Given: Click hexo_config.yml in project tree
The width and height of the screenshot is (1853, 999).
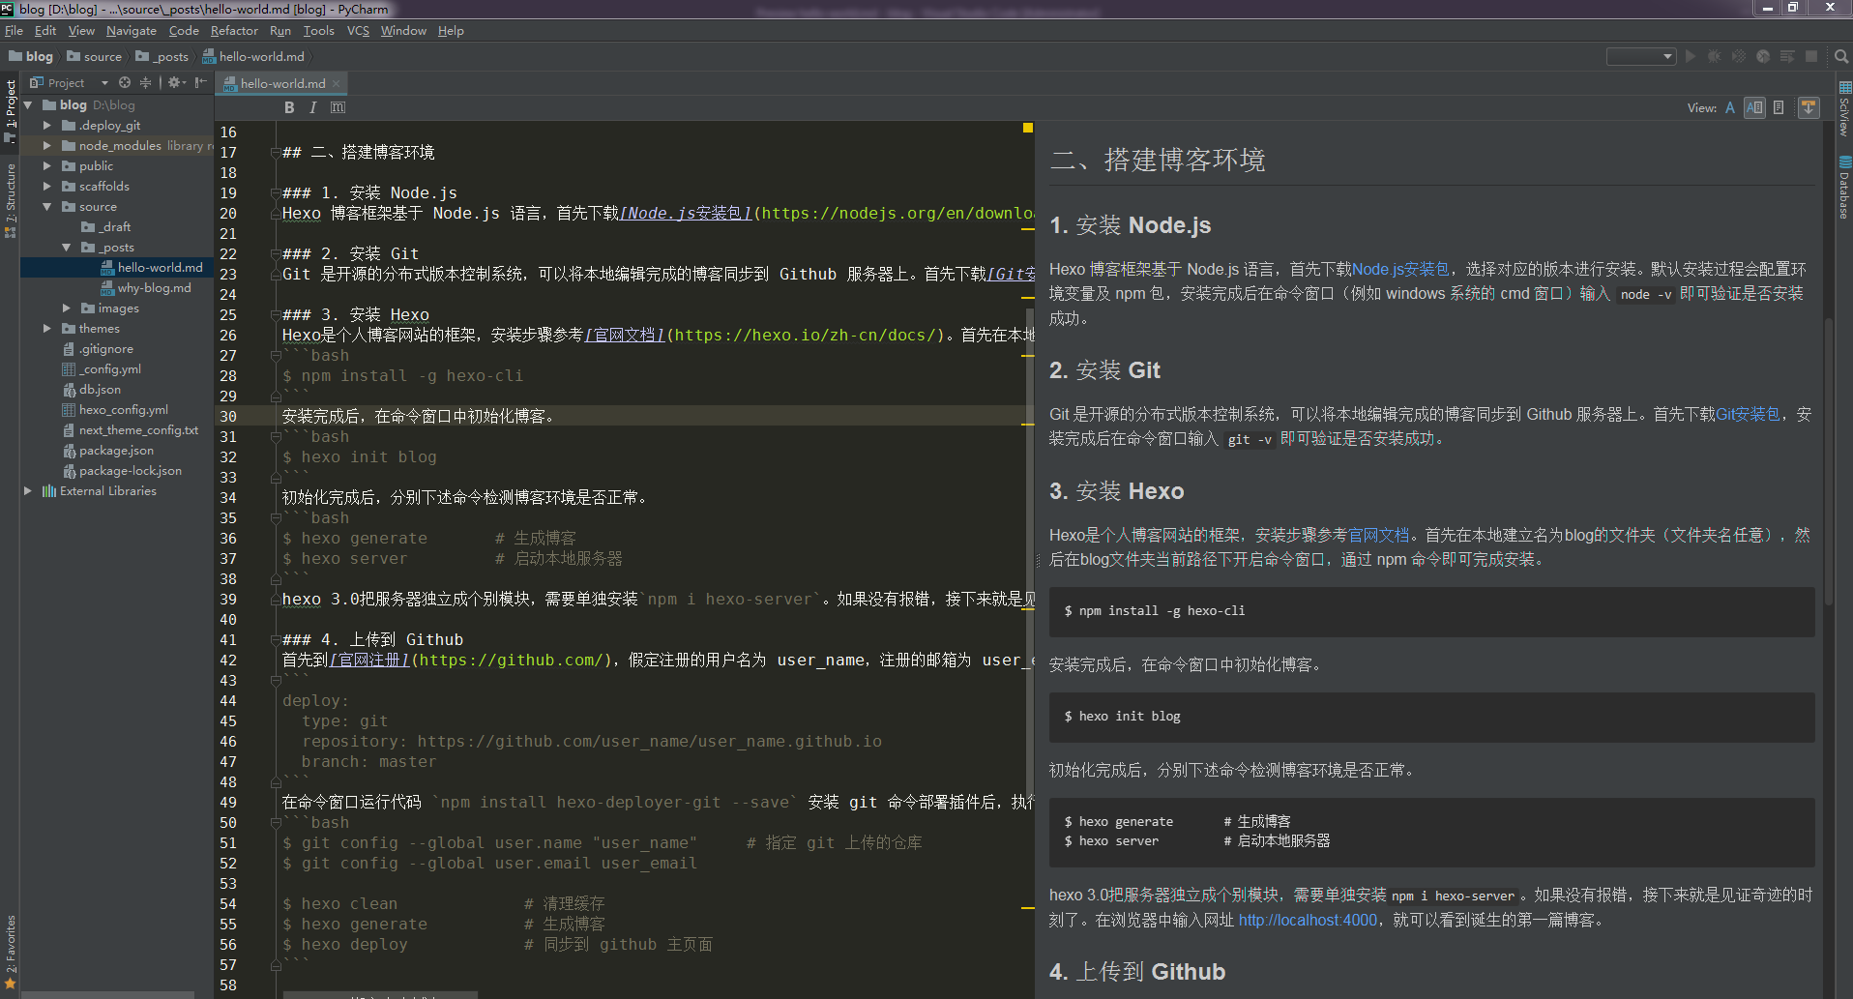Looking at the screenshot, I should [115, 409].
